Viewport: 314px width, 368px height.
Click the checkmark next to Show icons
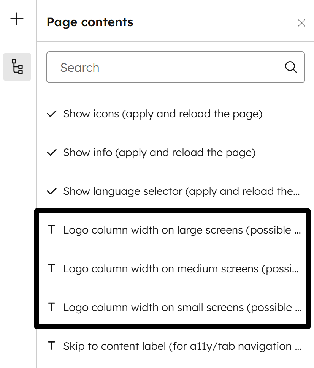(x=51, y=114)
